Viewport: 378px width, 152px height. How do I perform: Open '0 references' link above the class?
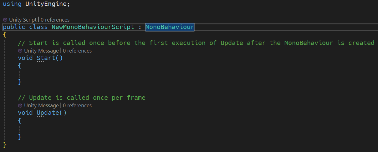pos(55,20)
